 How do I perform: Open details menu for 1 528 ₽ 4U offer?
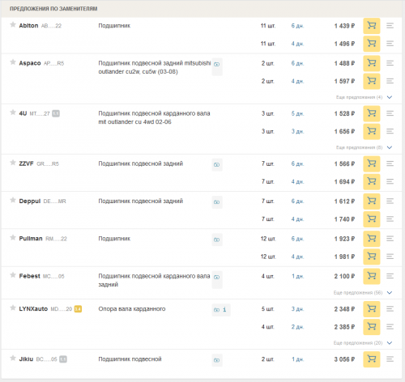390,113
